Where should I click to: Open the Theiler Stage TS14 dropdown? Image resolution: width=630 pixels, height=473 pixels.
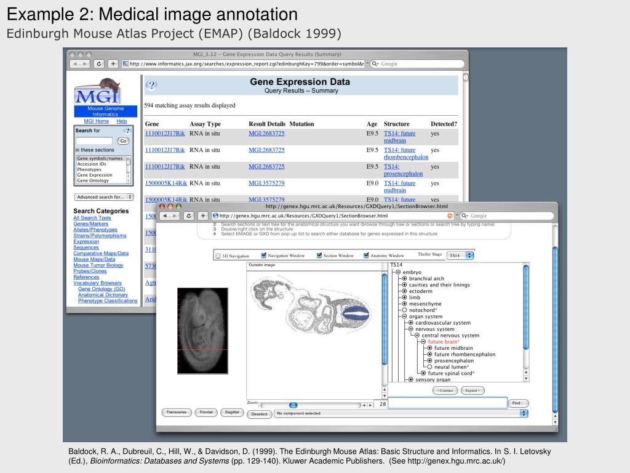[460, 256]
